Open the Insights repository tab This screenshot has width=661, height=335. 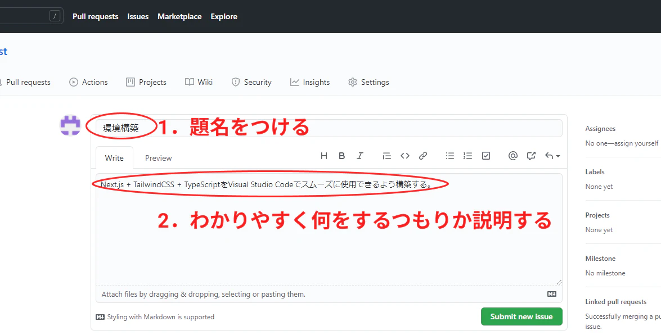[310, 82]
